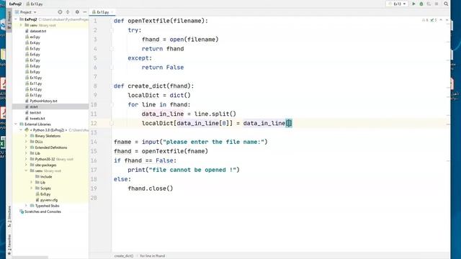Hide the Project panel with the minus icon
This screenshot has height=259, width=461.
pyautogui.click(x=85, y=12)
